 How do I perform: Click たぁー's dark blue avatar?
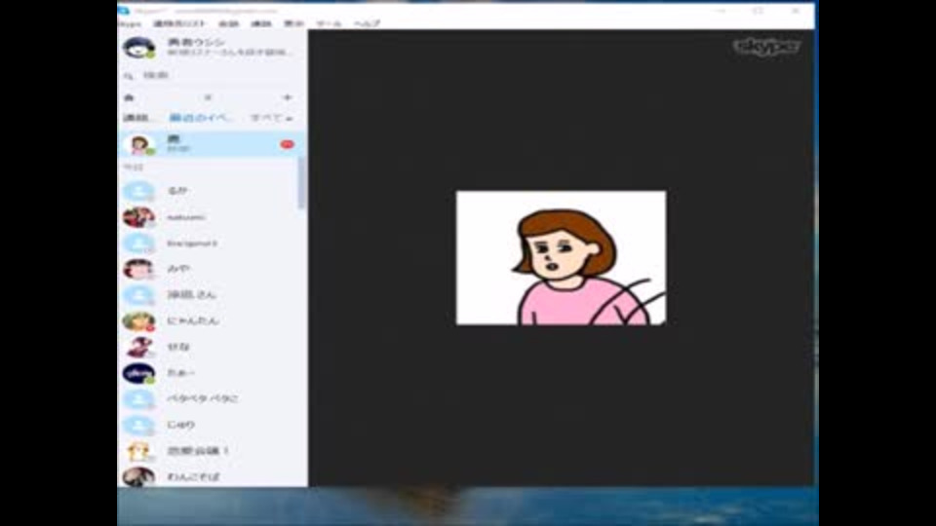click(139, 373)
